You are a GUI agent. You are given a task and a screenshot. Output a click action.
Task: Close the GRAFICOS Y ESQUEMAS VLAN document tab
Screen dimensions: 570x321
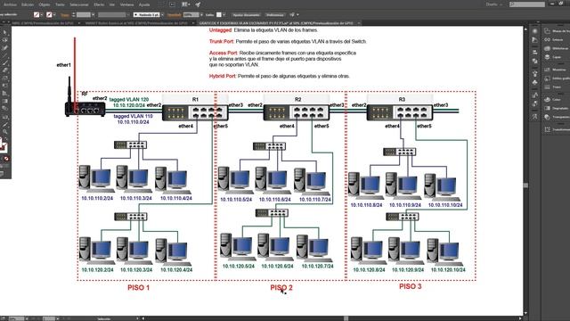[x=358, y=23]
